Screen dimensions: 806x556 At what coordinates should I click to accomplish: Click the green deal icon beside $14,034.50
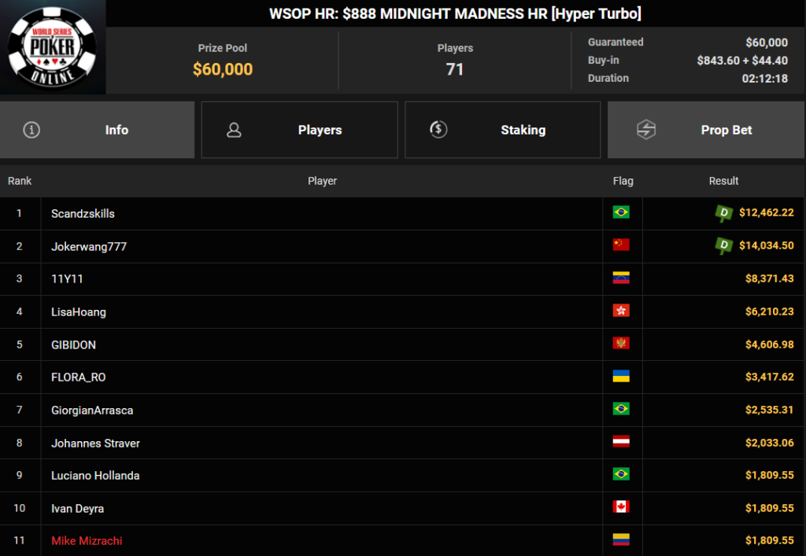tap(724, 246)
